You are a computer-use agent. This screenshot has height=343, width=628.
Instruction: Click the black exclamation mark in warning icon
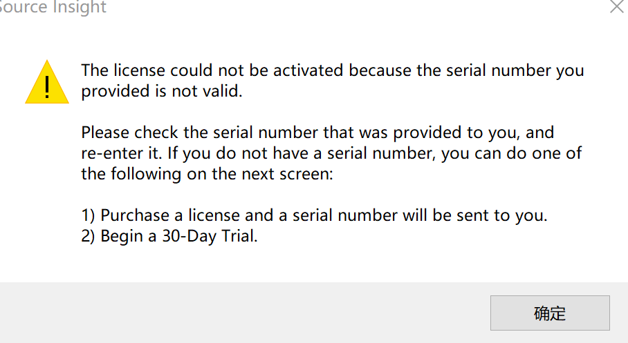click(x=47, y=87)
